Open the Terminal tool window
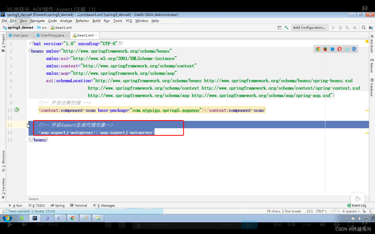The width and height of the screenshot is (375, 234). (79, 205)
